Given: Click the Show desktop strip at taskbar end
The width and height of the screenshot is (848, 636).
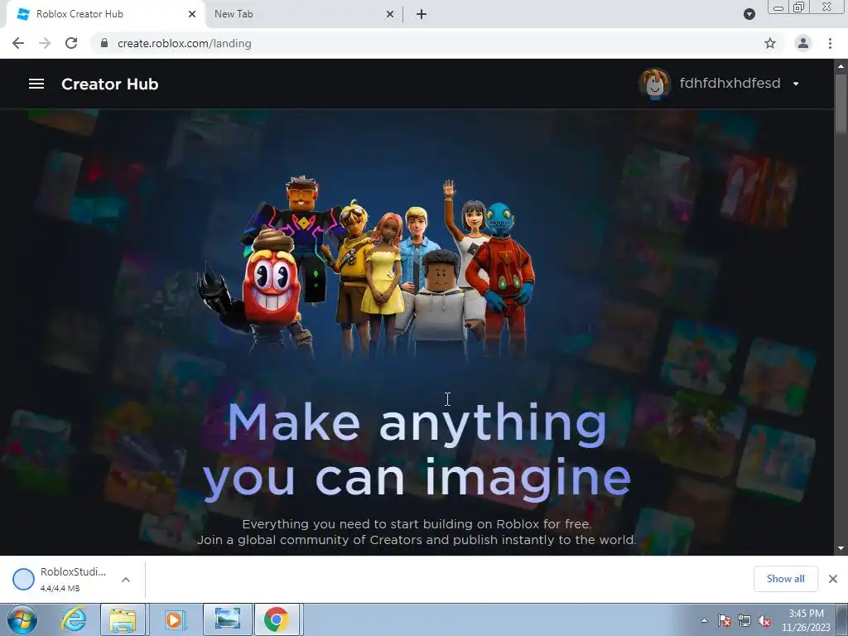Looking at the screenshot, I should (842, 619).
